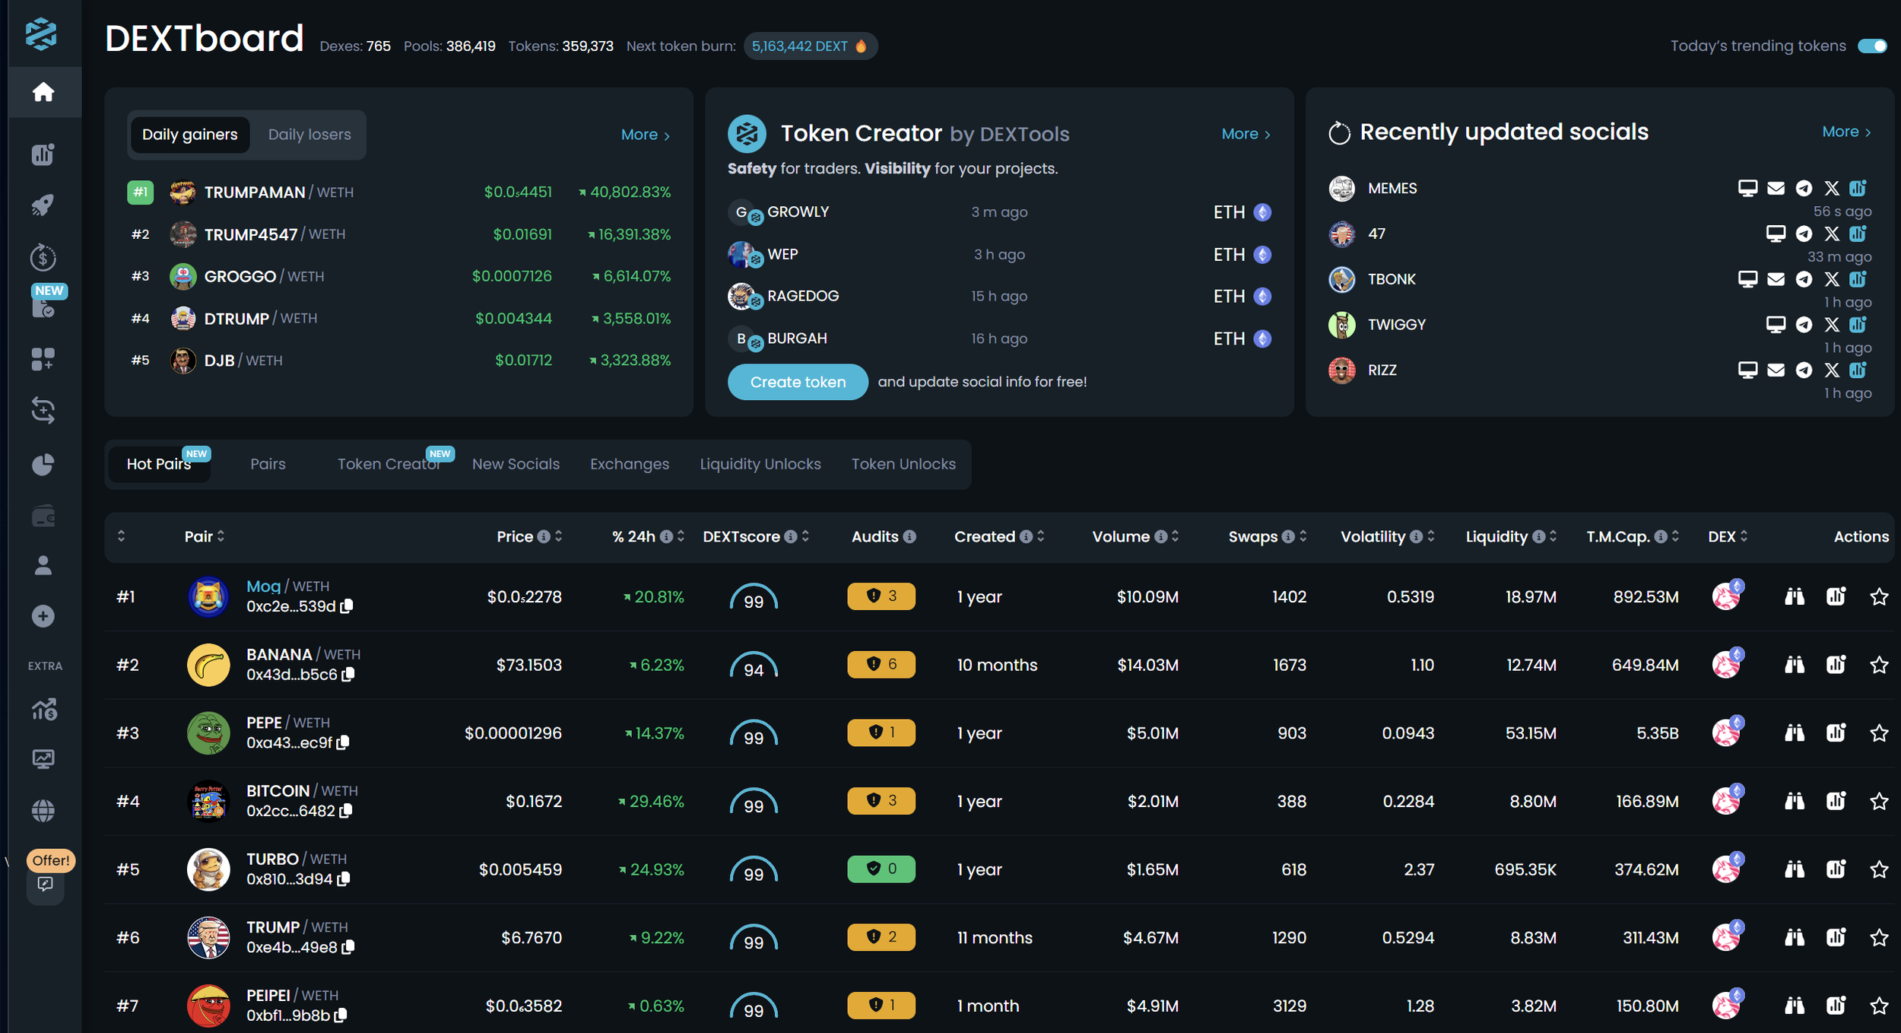
Task: Click DEXTscore gauge for BITCOIN row
Action: [753, 802]
